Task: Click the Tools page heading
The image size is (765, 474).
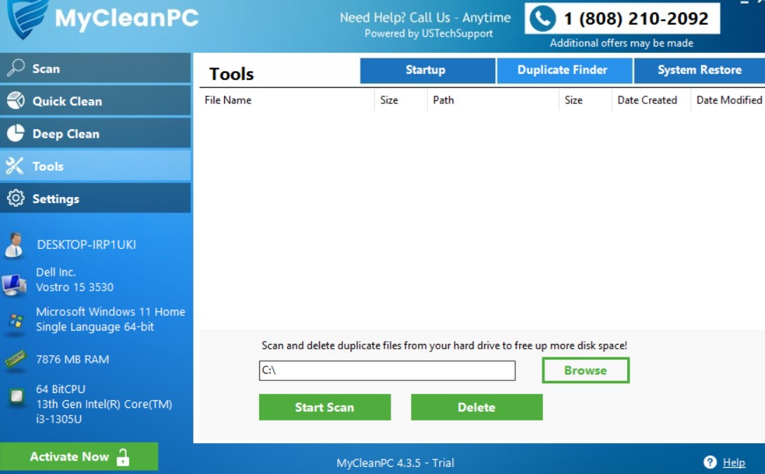Action: 231,74
